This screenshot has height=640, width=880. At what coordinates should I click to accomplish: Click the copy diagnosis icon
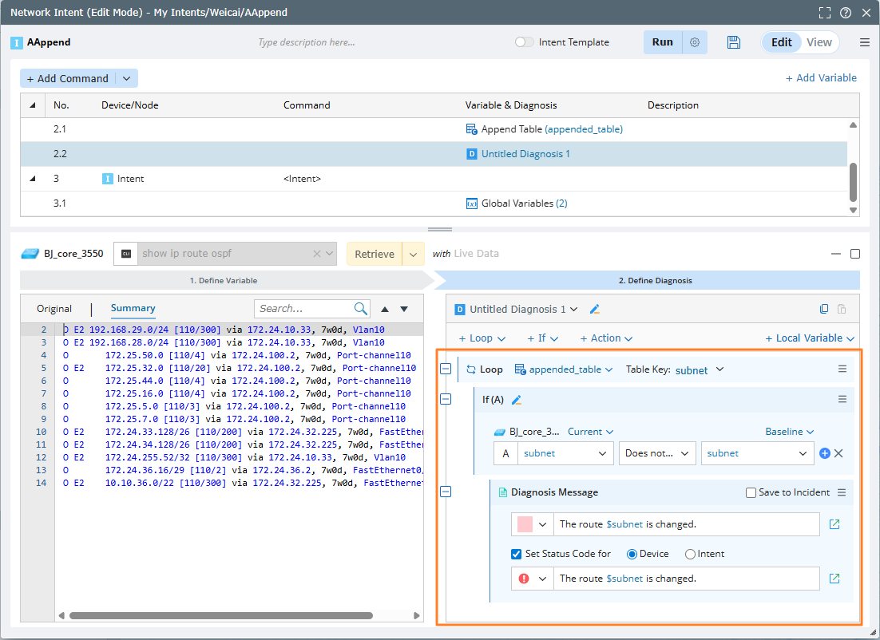point(824,310)
